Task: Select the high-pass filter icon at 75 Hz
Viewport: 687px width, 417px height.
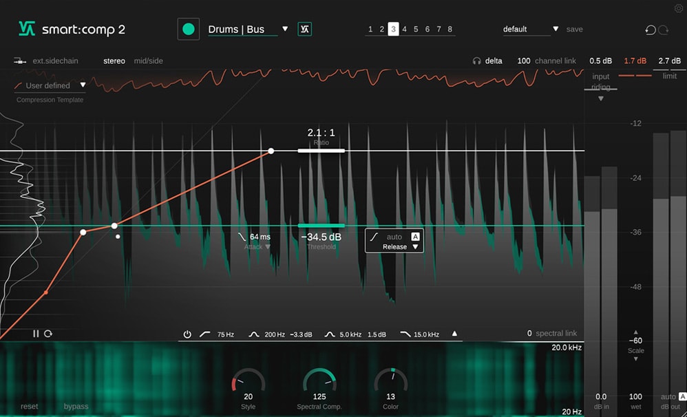Action: (204, 334)
